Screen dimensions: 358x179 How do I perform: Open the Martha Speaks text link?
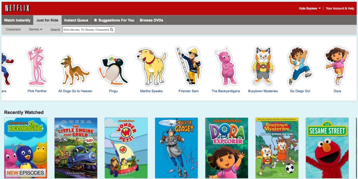[x=151, y=91]
